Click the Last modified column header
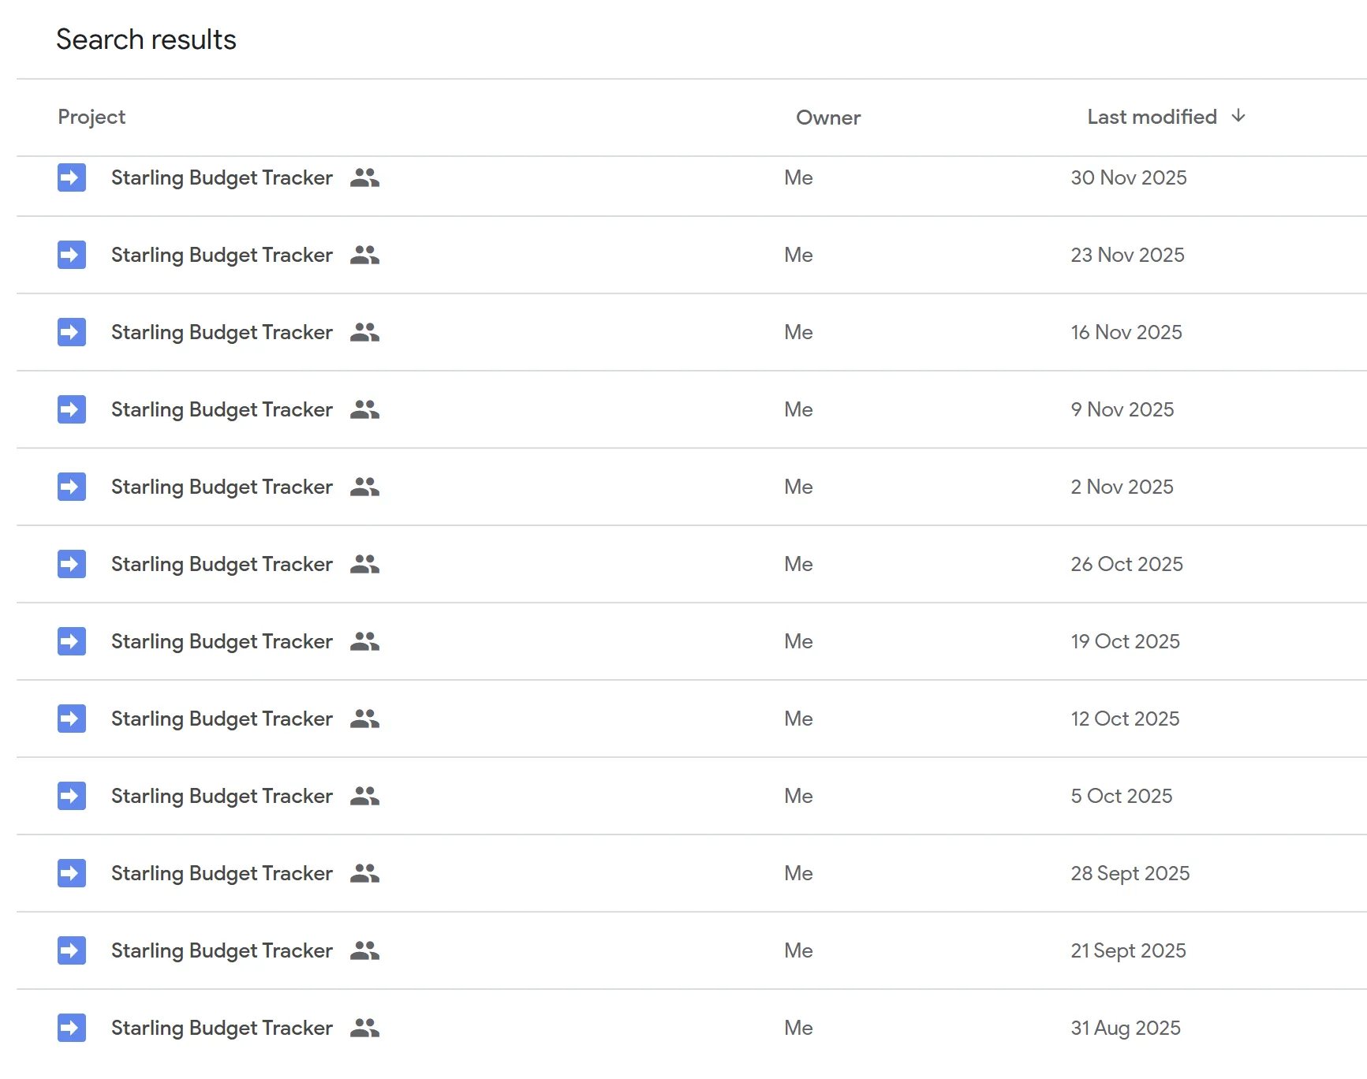1367x1079 pixels. click(x=1151, y=116)
